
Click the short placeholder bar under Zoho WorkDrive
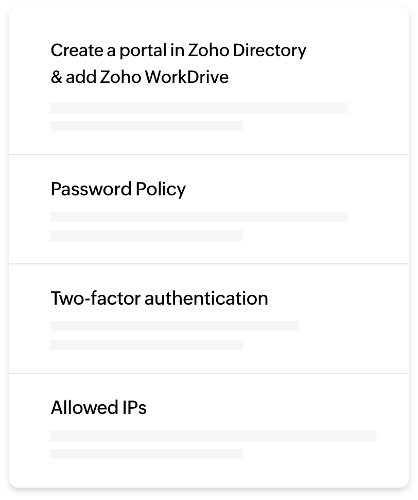(x=146, y=126)
